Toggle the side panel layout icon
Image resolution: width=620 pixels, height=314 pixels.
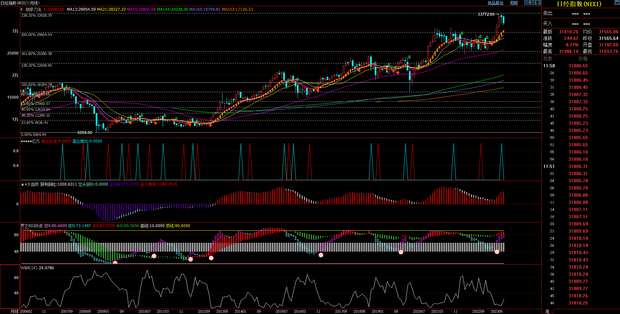point(538,3)
